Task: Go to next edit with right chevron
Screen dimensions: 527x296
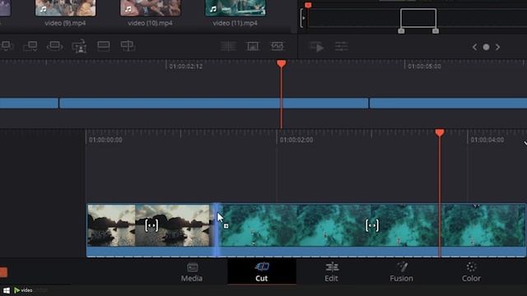Action: (497, 47)
